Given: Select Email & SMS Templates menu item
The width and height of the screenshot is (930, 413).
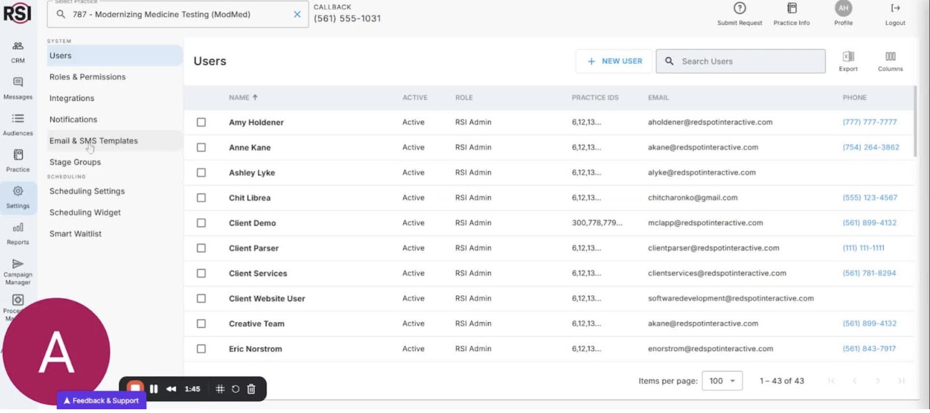Looking at the screenshot, I should 94,141.
